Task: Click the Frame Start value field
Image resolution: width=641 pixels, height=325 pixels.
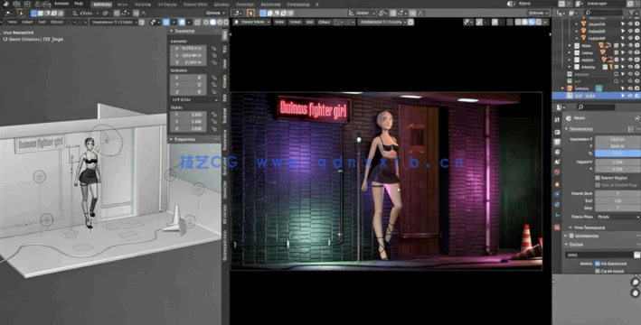Action: (x=617, y=193)
